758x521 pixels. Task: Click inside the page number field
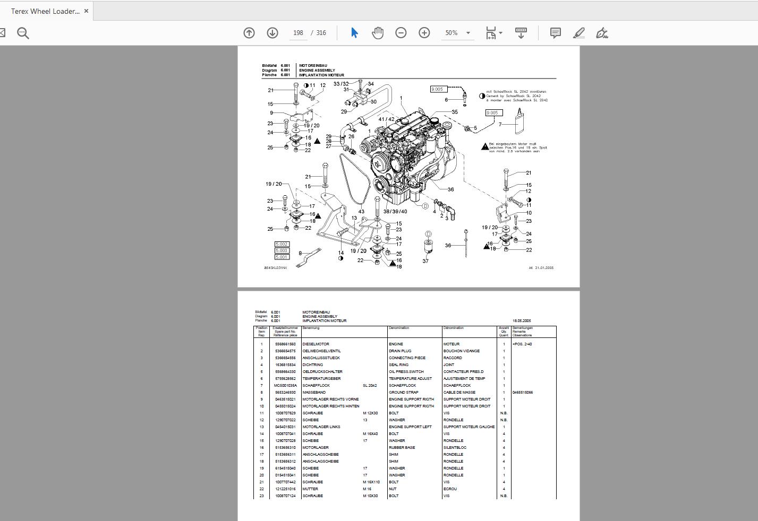[298, 32]
